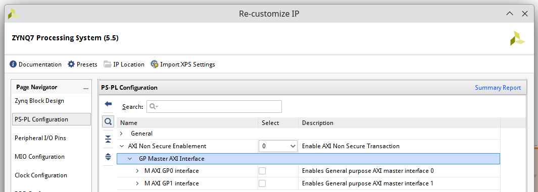
Task: Expand M AXI GP1 interface row
Action: (137, 183)
